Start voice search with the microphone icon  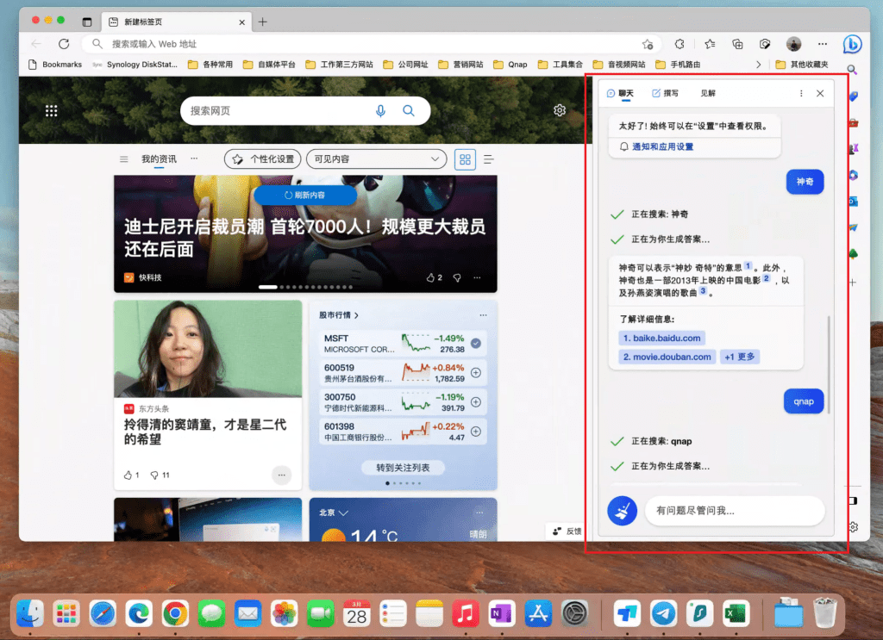tap(380, 111)
